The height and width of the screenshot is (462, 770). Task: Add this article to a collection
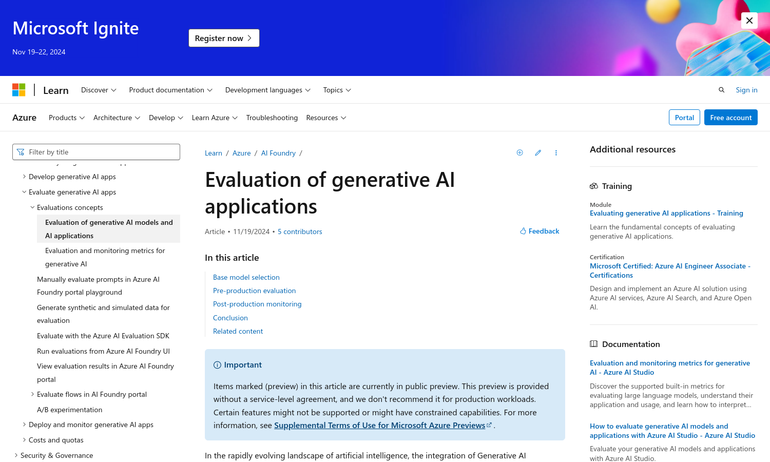[519, 152]
